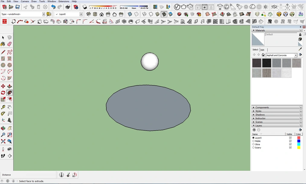This screenshot has height=184, width=306.
Task: Activate the Select arrow tool
Action: coord(3,37)
